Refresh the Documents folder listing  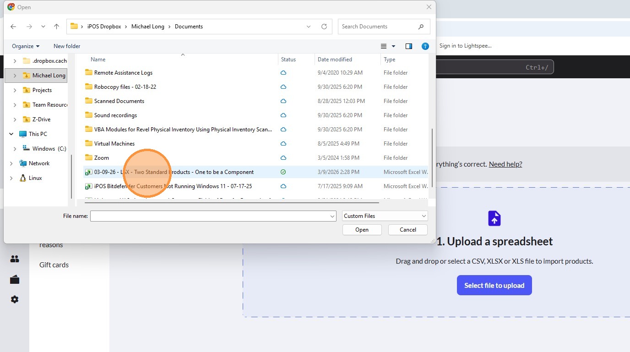point(324,27)
